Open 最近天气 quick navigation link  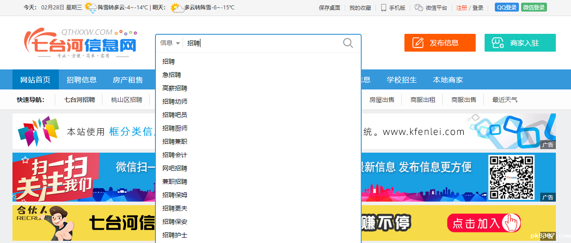click(505, 100)
